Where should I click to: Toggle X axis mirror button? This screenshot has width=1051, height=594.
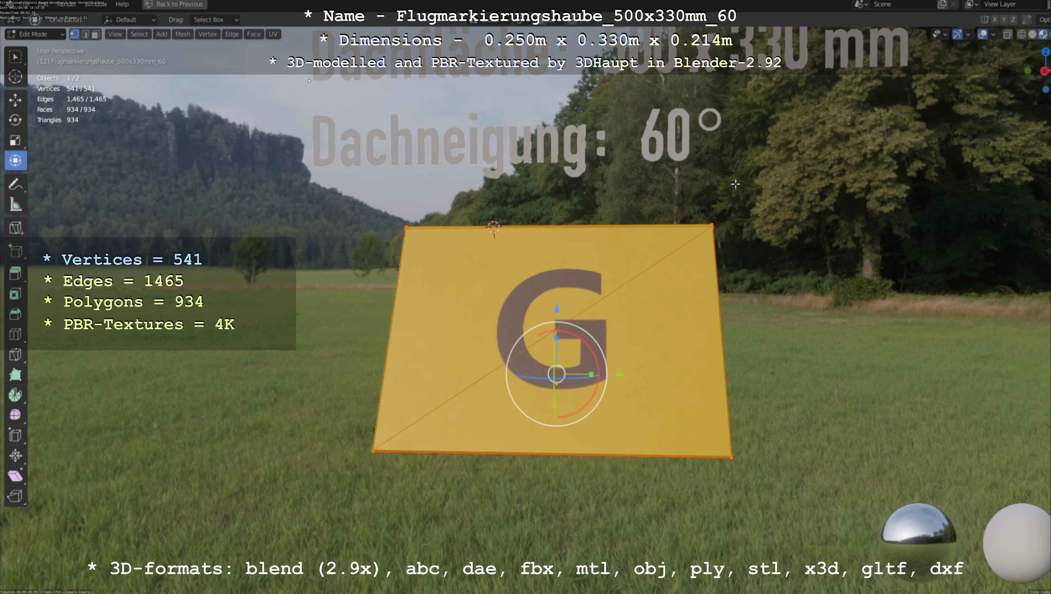pyautogui.click(x=995, y=20)
